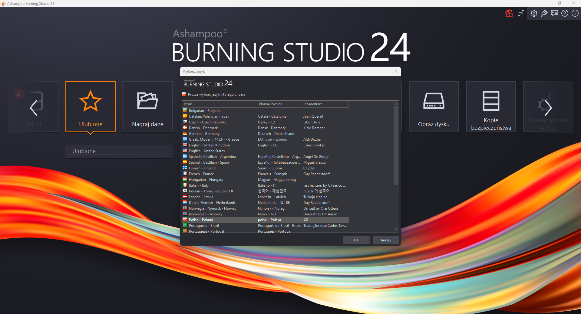Select Italian - Italy language
Image resolution: width=581 pixels, height=314 pixels.
point(266,185)
